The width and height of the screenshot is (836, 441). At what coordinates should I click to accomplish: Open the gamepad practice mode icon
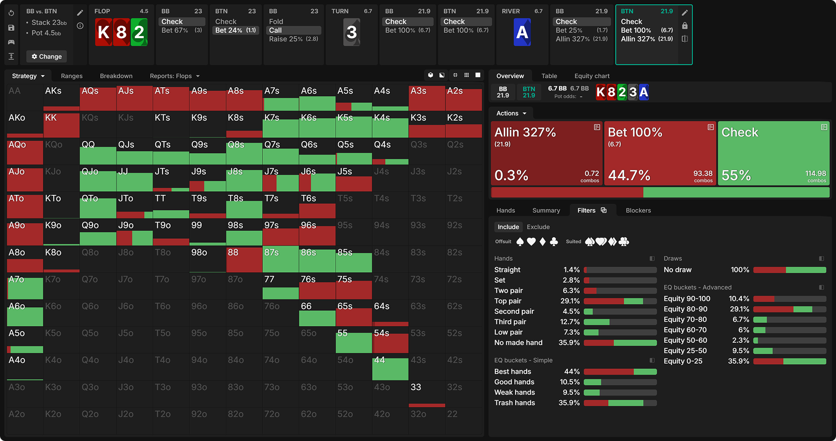11,42
